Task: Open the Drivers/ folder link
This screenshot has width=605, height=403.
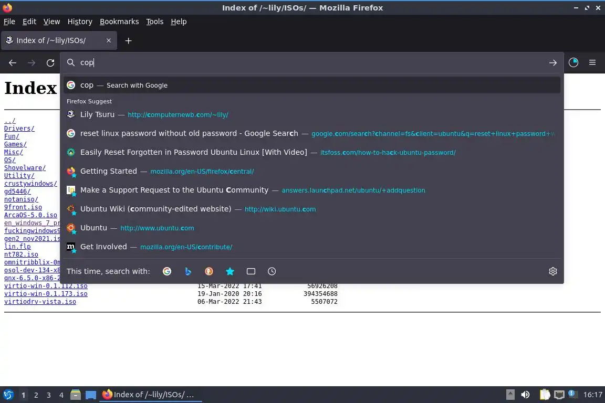Action: 19,129
